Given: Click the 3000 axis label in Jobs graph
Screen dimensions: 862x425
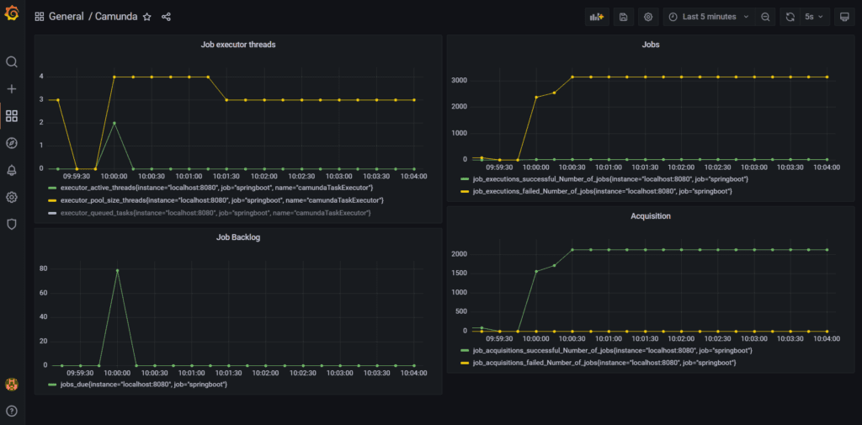Looking at the screenshot, I should 460,80.
